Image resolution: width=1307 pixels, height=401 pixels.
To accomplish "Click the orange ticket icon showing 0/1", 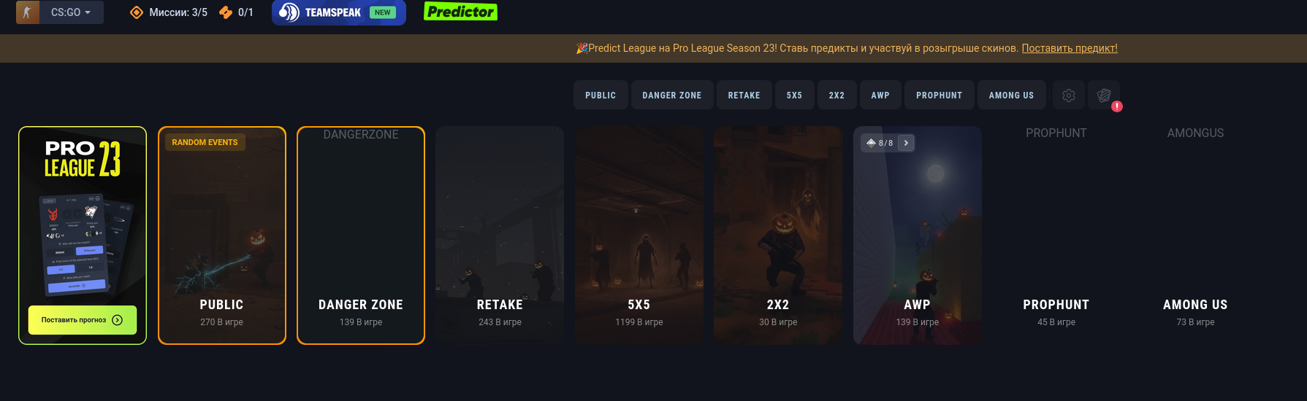I will (226, 12).
